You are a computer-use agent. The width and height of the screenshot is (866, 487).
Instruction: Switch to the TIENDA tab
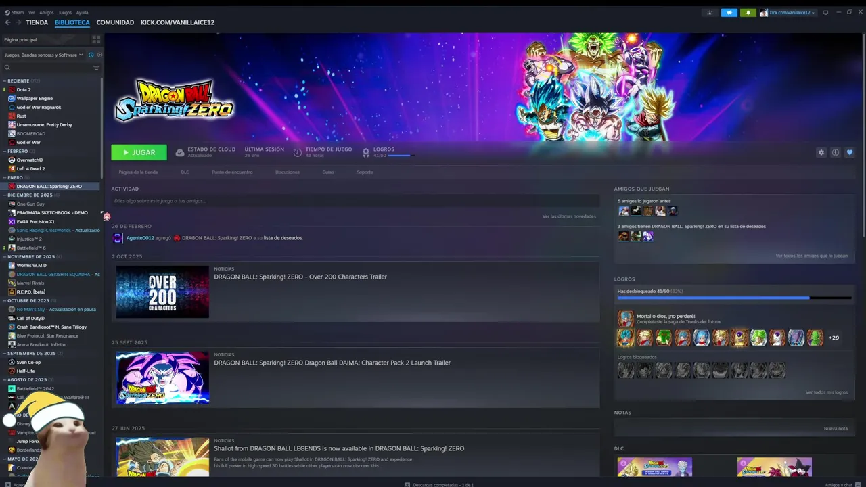tap(37, 22)
